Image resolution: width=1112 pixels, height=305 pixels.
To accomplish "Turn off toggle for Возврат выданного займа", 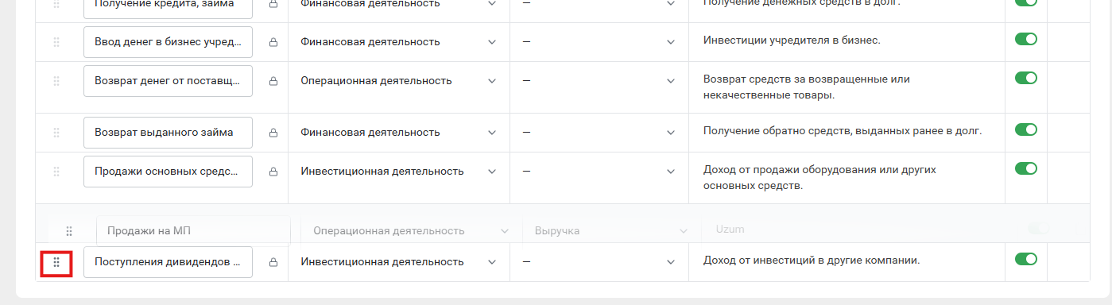I will pos(1026,129).
